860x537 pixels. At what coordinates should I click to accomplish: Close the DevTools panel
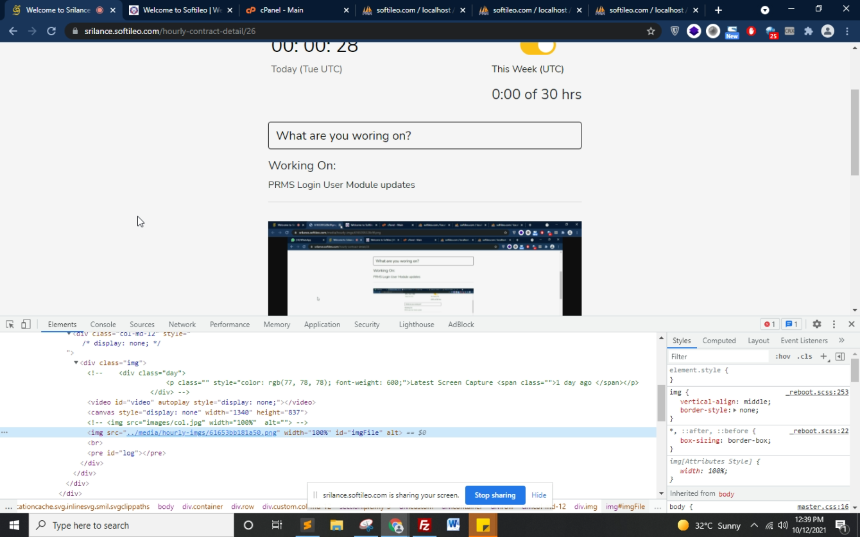point(851,325)
